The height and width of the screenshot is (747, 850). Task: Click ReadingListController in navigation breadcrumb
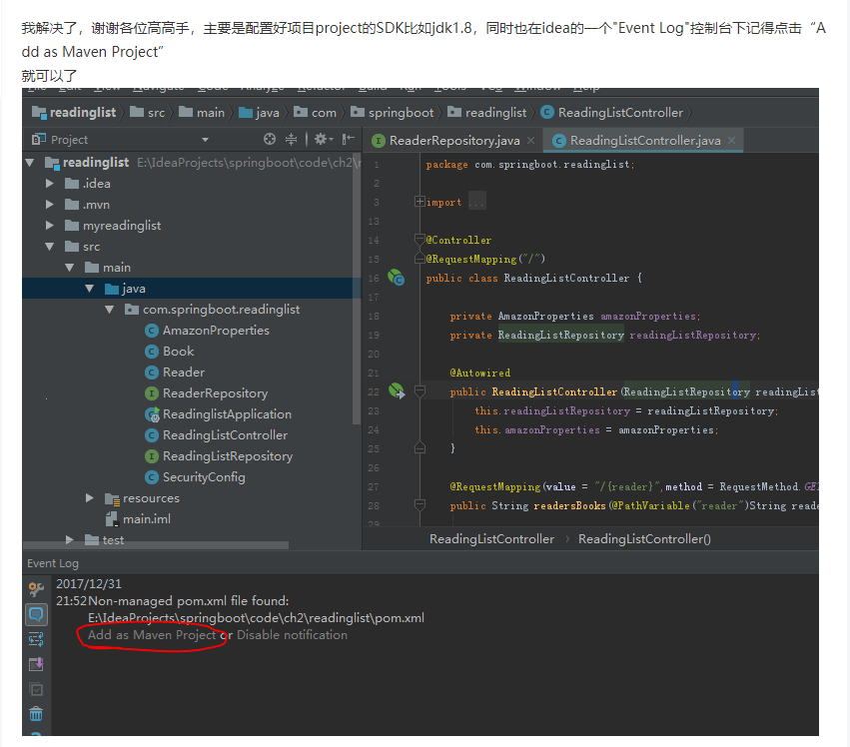coord(612,113)
